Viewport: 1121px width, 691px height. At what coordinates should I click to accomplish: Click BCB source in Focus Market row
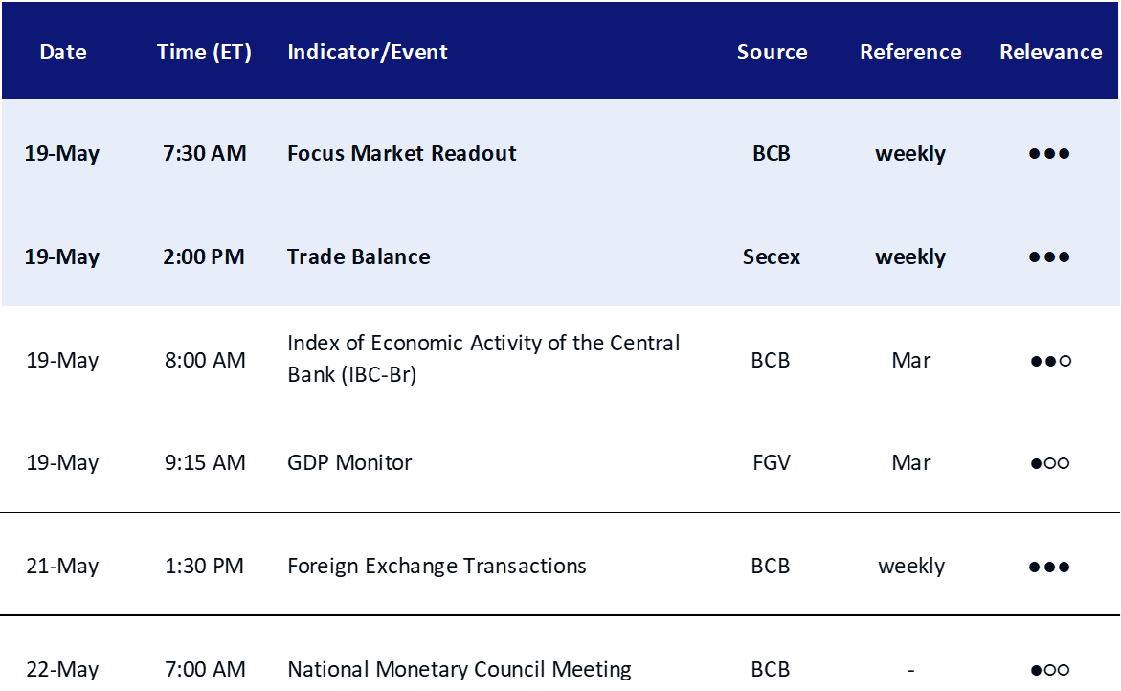coord(772,153)
